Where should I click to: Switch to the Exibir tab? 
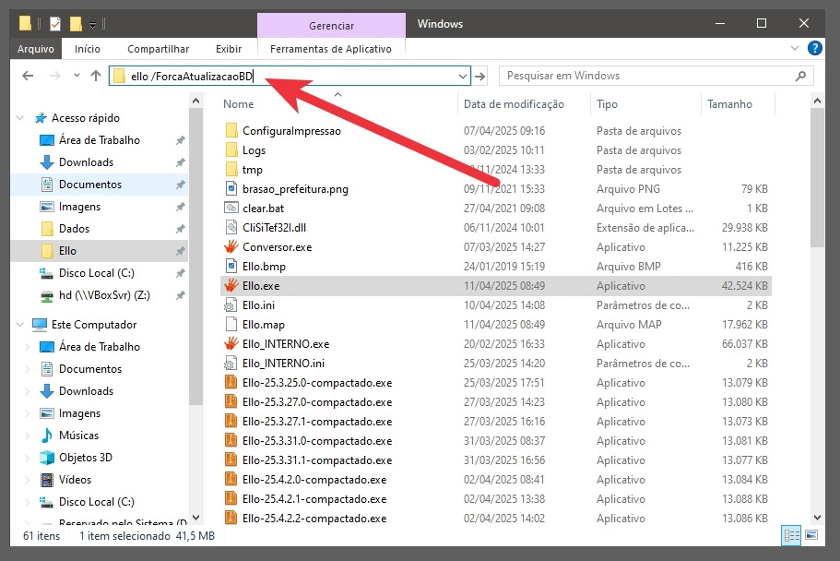[229, 49]
